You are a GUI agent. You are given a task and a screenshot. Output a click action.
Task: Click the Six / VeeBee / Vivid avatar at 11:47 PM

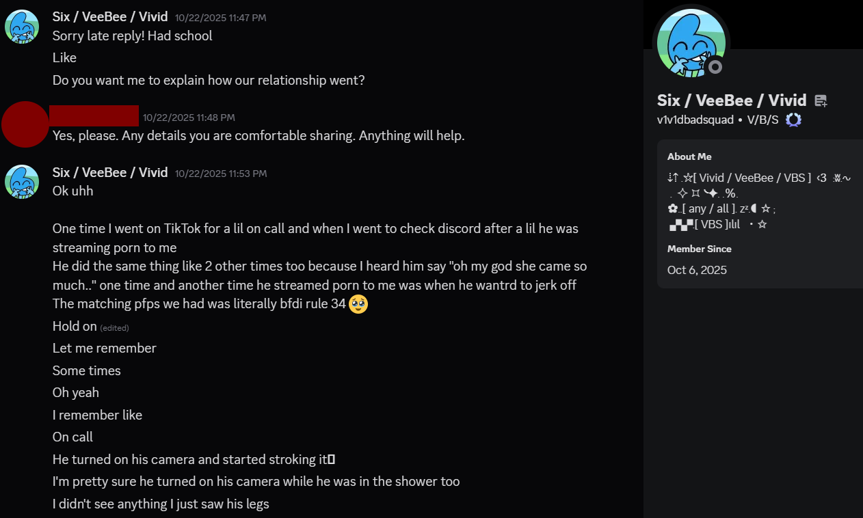(22, 27)
